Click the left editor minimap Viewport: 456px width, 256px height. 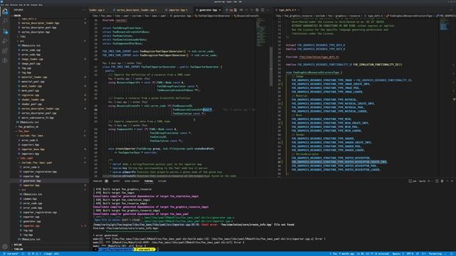261,33
